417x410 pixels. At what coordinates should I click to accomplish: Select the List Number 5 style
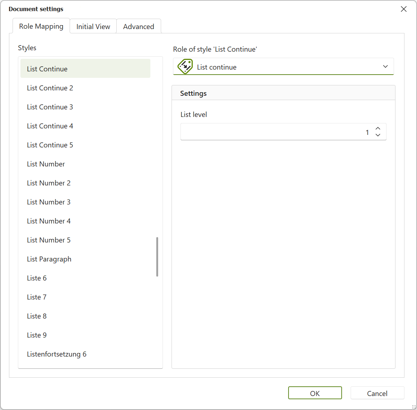click(x=85, y=240)
